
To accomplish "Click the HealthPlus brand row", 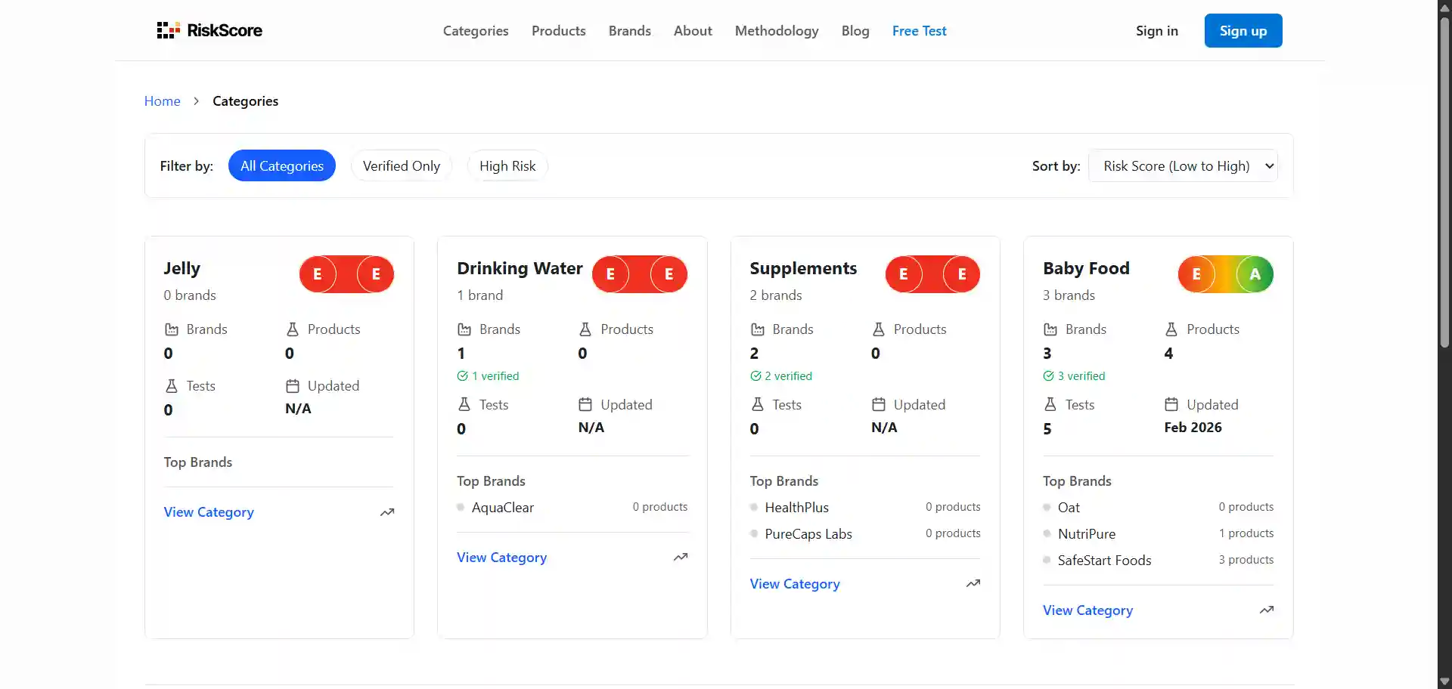I will click(865, 508).
